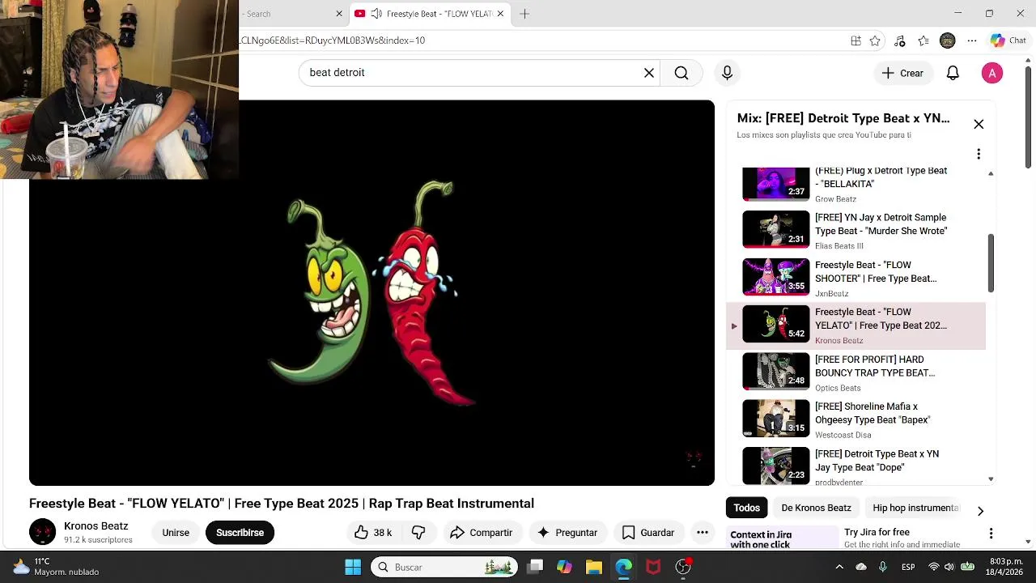Play FLOW SHOOTER playlist thumbnail
Viewport: 1036px width, 583px height.
776,277
